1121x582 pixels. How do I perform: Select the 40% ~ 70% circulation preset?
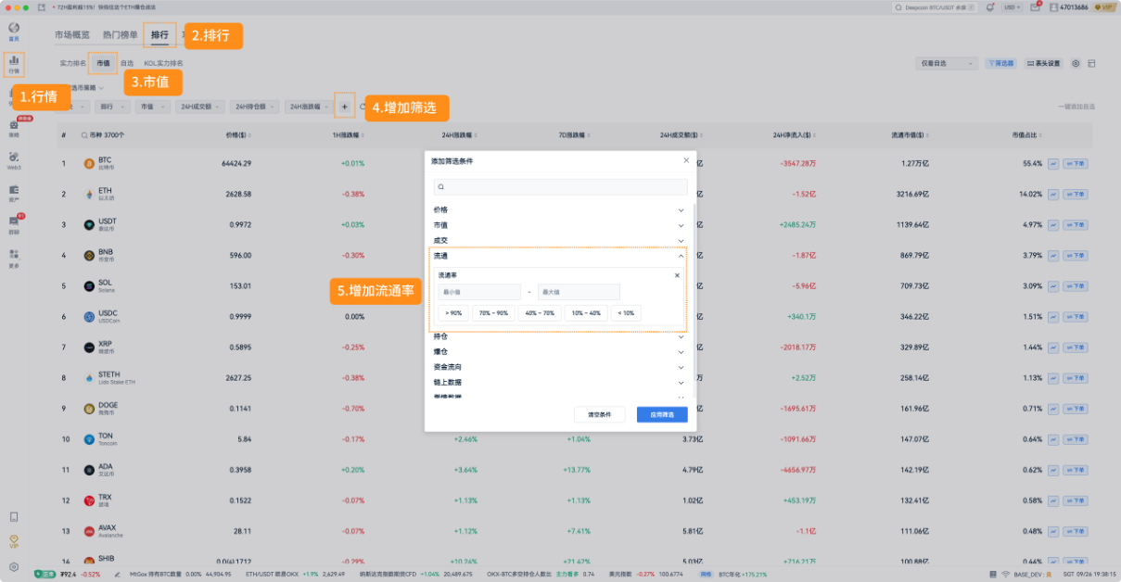540,313
